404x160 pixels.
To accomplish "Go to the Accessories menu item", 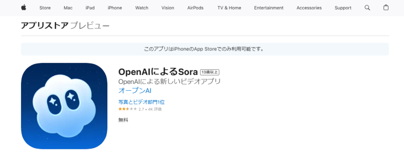I will (309, 8).
